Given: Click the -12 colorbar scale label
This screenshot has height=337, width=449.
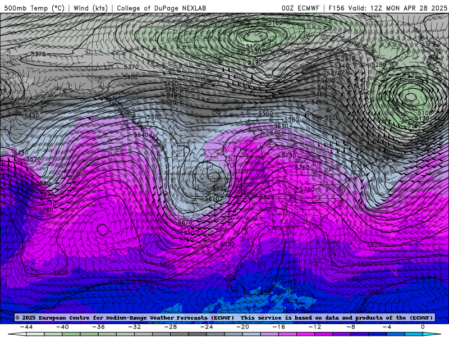Looking at the screenshot, I should [315, 327].
